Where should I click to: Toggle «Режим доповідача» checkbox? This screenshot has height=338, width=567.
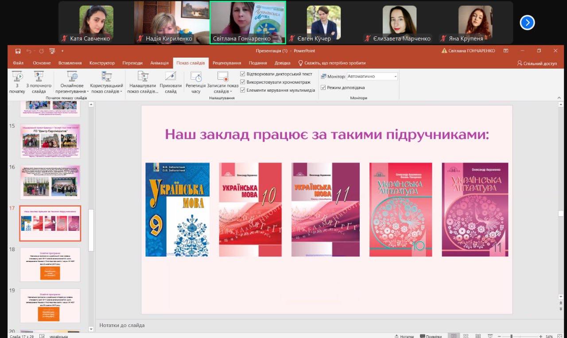pyautogui.click(x=323, y=88)
